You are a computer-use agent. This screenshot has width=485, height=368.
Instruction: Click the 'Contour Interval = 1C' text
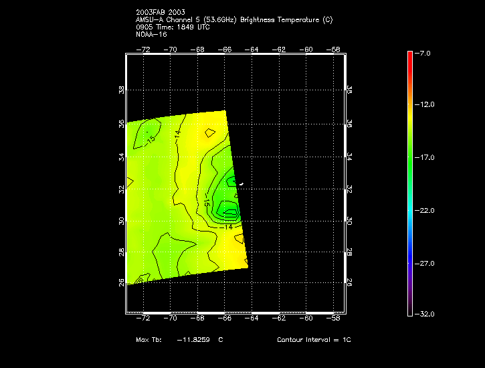pos(314,340)
